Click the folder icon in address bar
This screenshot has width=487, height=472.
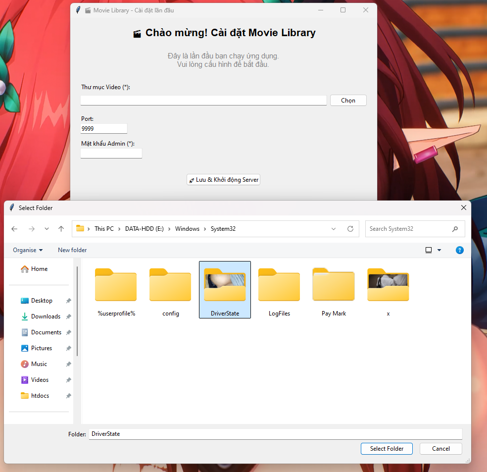pyautogui.click(x=80, y=228)
